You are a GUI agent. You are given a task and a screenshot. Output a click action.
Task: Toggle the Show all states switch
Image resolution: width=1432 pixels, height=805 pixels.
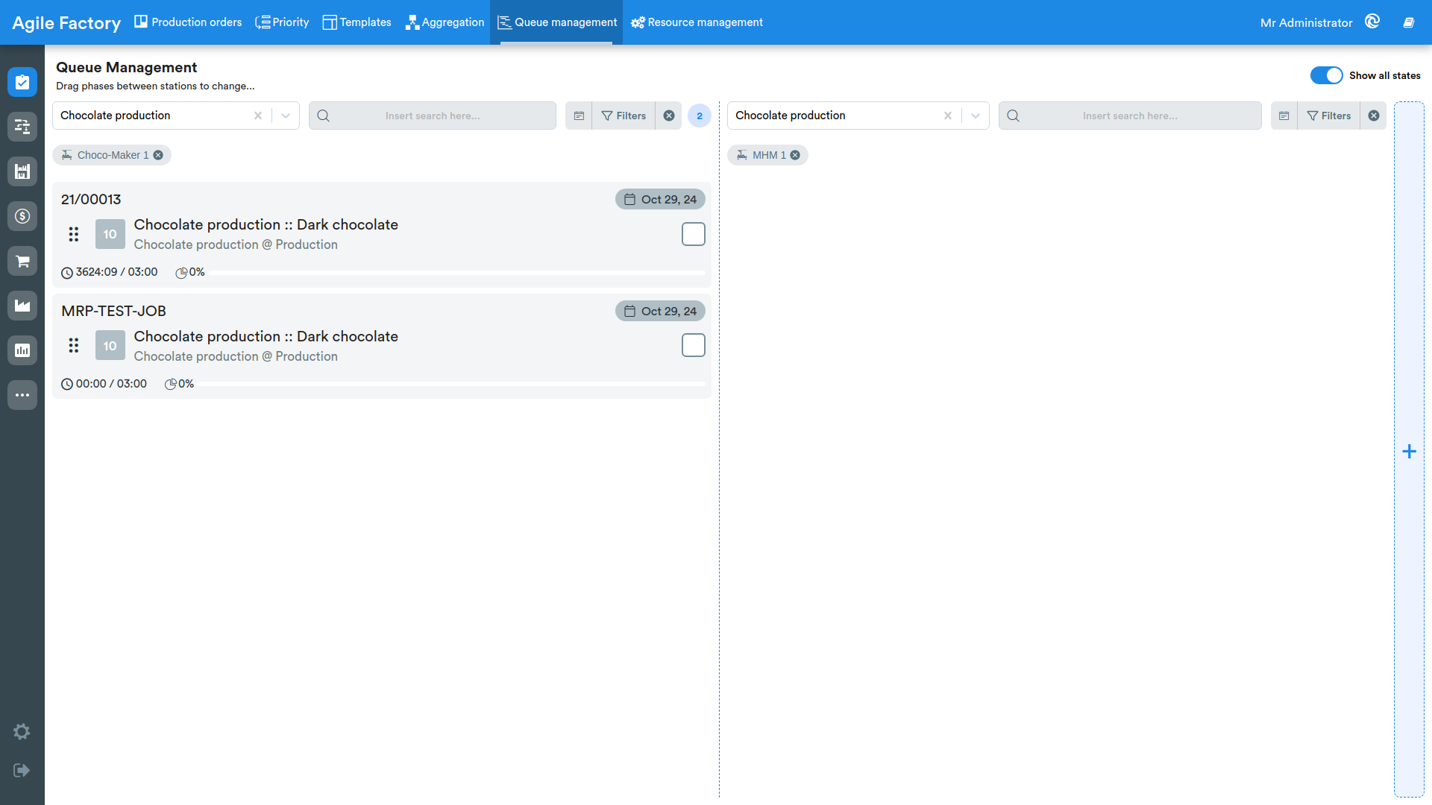click(1326, 75)
